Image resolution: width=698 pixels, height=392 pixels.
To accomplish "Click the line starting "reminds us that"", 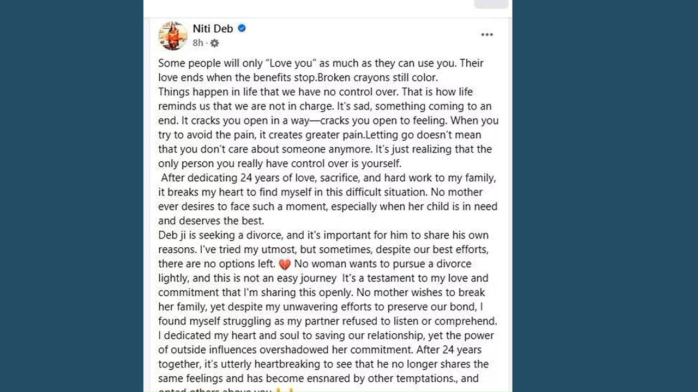I will pos(324,106).
